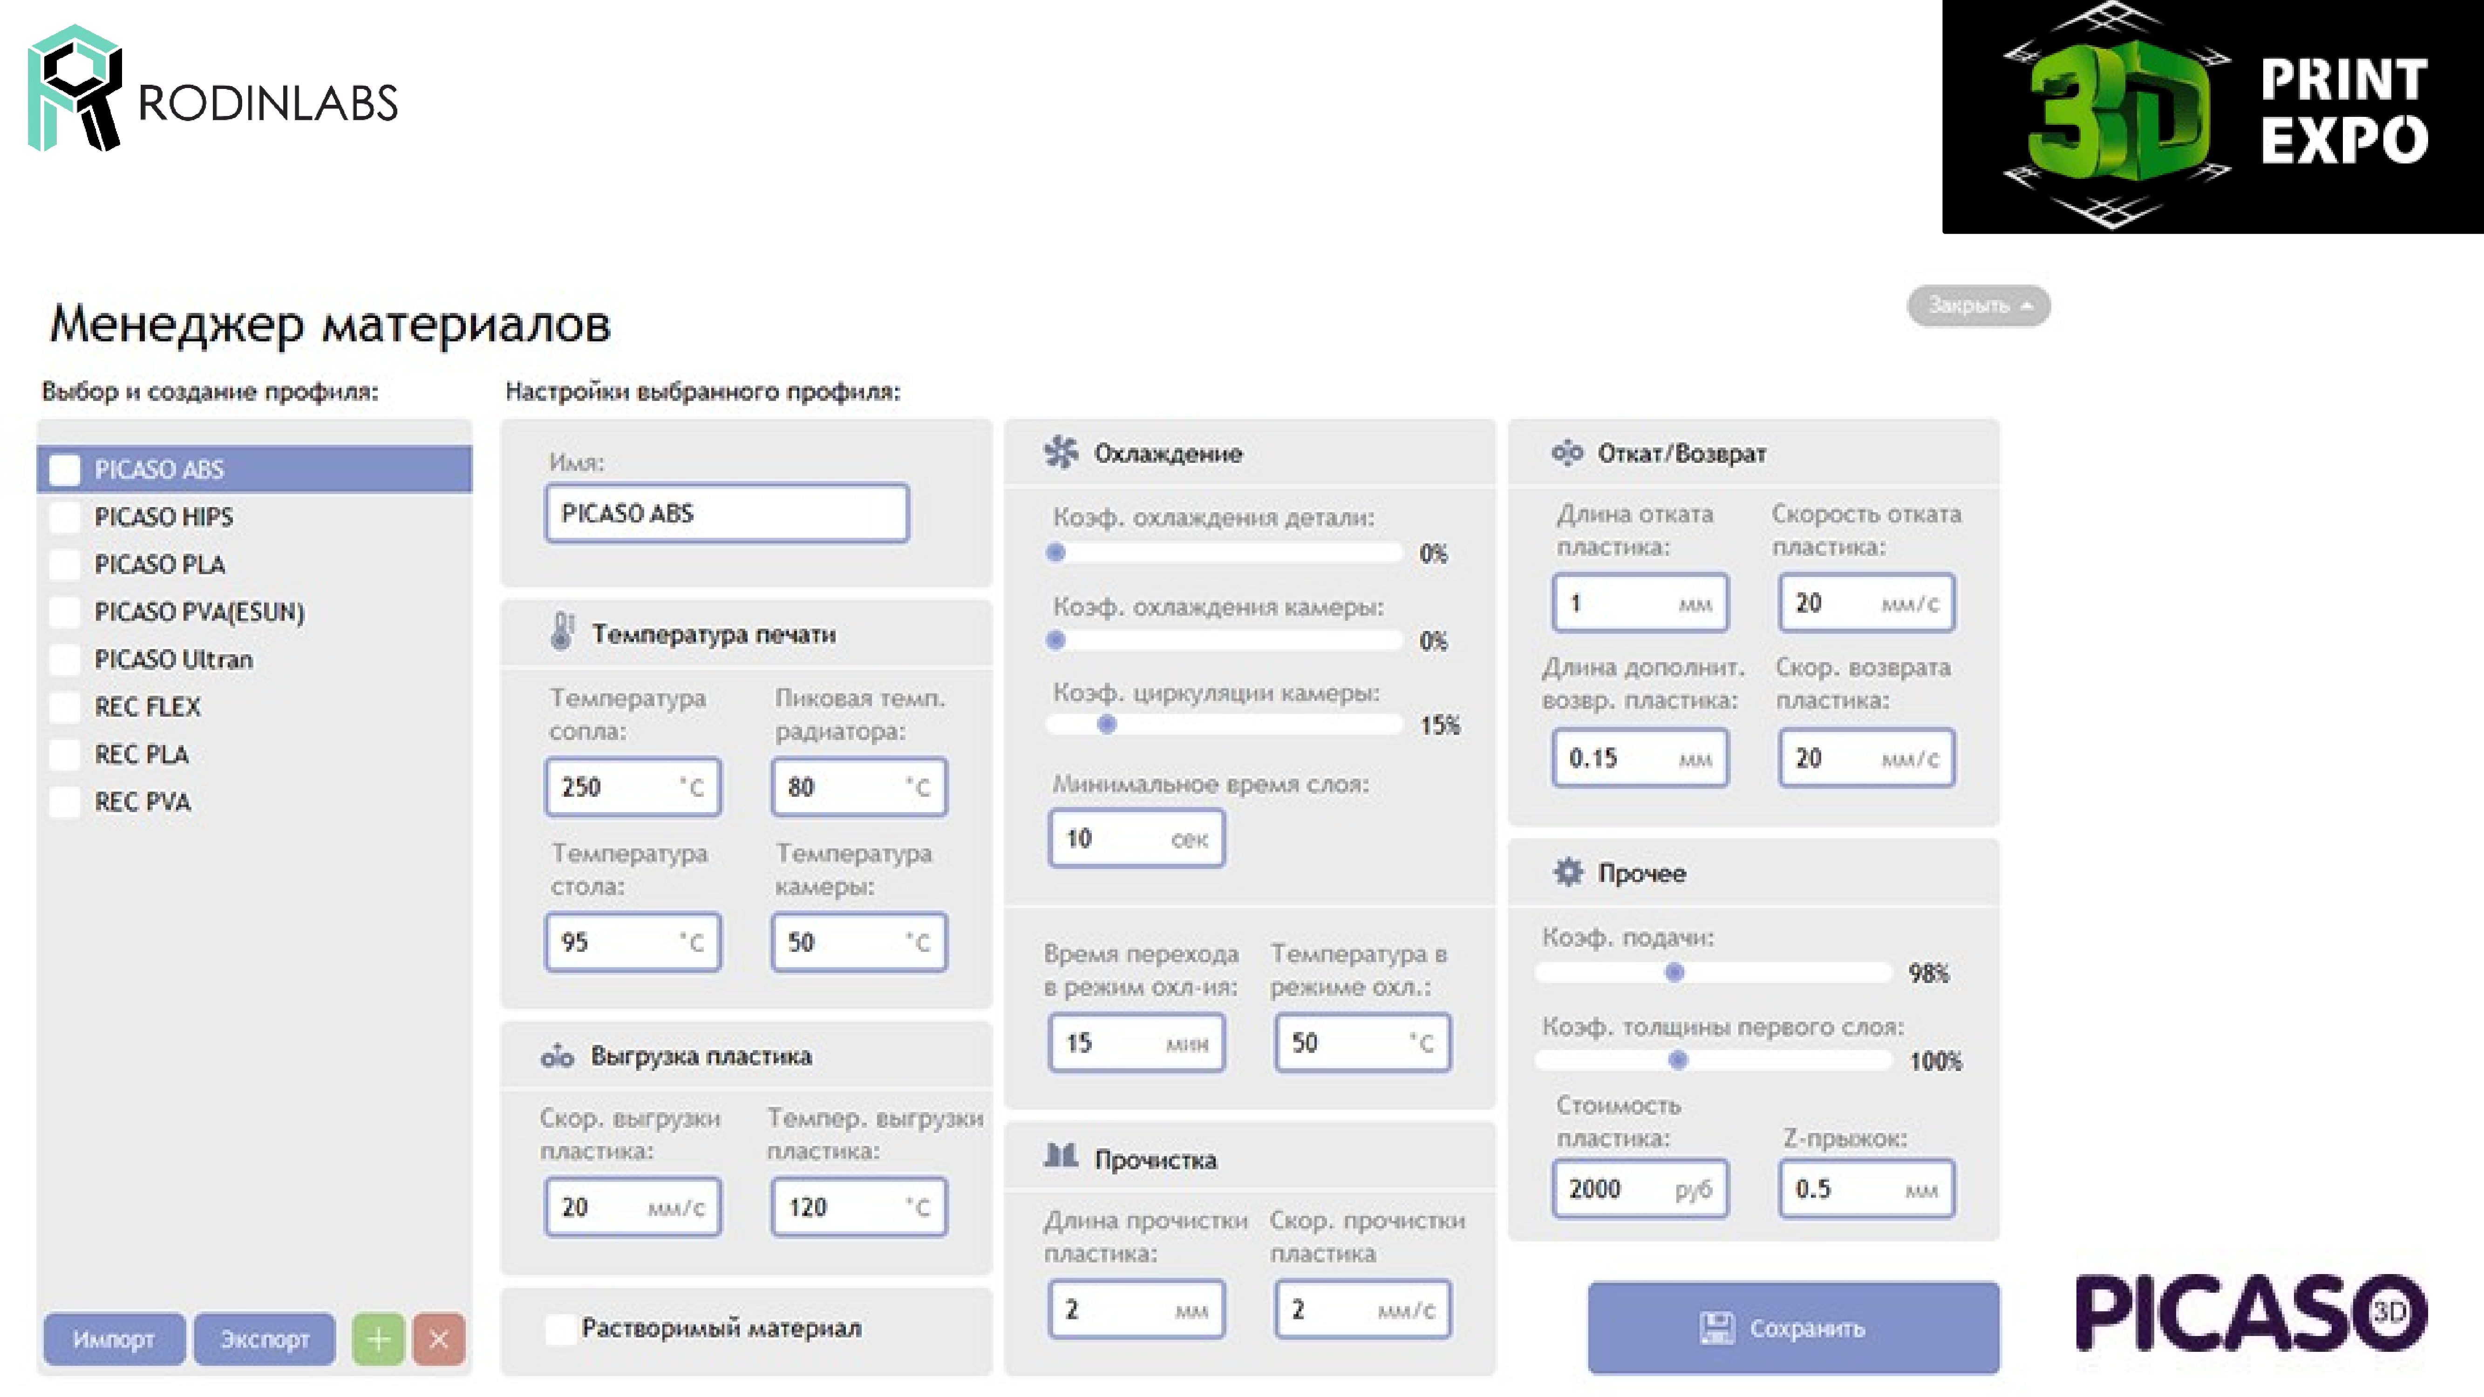The image size is (2484, 1397).
Task: Click the Температура камеры field 50
Action: click(859, 942)
